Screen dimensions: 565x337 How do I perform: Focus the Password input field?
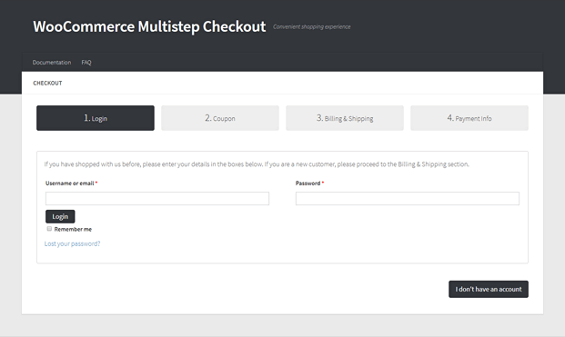tap(408, 199)
